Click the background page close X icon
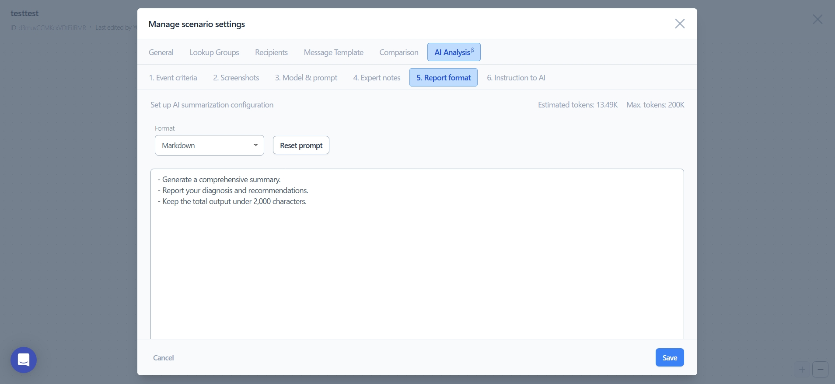835x384 pixels. click(817, 19)
